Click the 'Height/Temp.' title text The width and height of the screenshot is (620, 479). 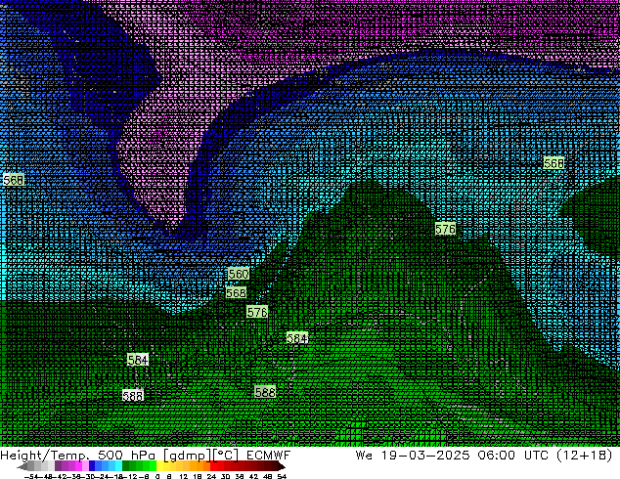pyautogui.click(x=45, y=456)
